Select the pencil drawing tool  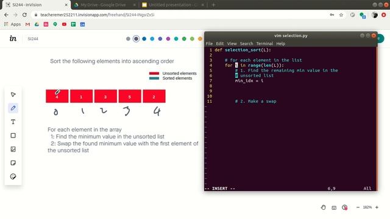pos(13,108)
